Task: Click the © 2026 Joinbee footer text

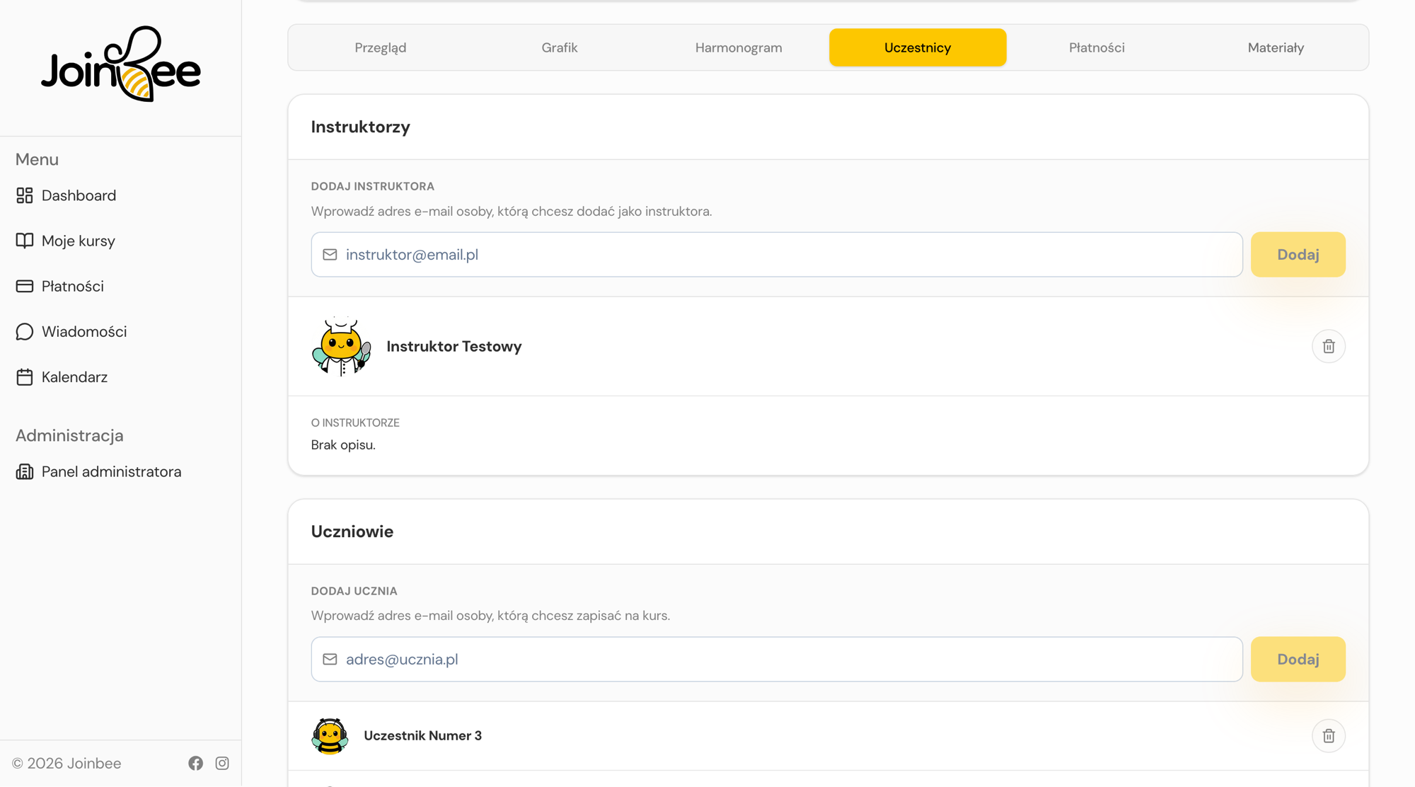Action: click(67, 763)
